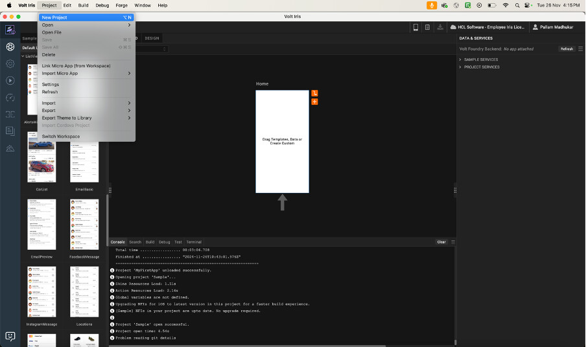Choose Switch Workspace in the Project menu
586x347 pixels.
coord(61,137)
